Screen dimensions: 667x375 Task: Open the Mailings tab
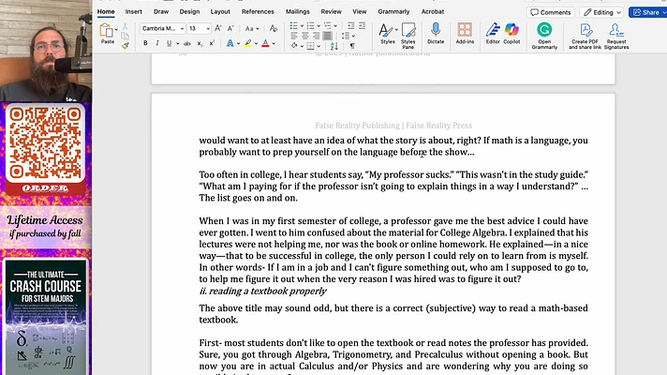tap(297, 11)
